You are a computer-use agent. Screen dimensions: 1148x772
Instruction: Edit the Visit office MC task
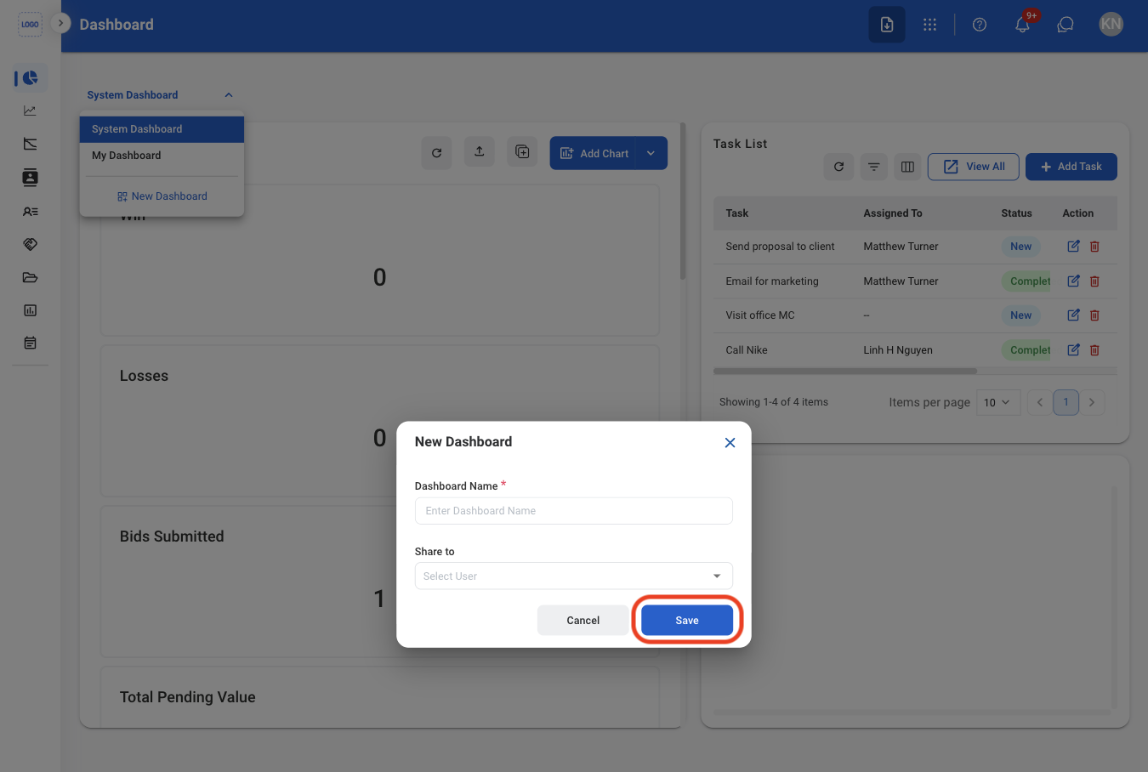[x=1073, y=315]
